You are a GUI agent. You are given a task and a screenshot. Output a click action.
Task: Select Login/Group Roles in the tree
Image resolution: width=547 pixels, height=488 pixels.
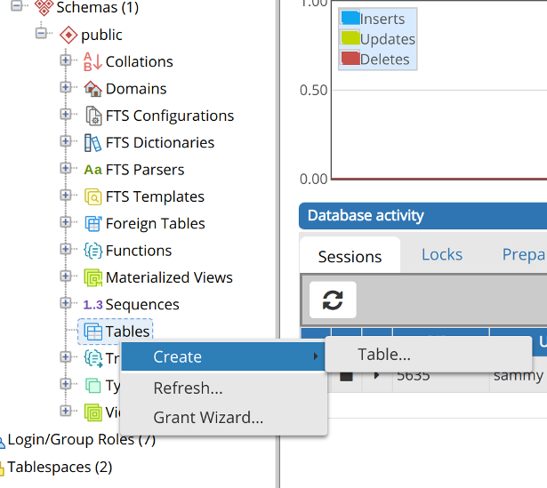pos(81,439)
